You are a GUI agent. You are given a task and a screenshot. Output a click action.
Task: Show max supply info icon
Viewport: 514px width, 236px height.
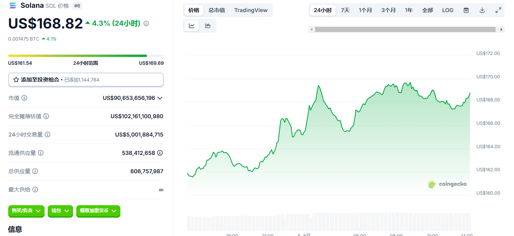click(35, 190)
